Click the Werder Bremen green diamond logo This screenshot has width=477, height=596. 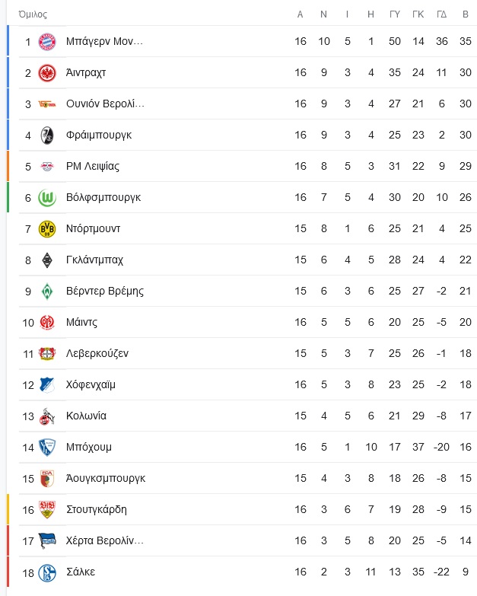point(47,292)
